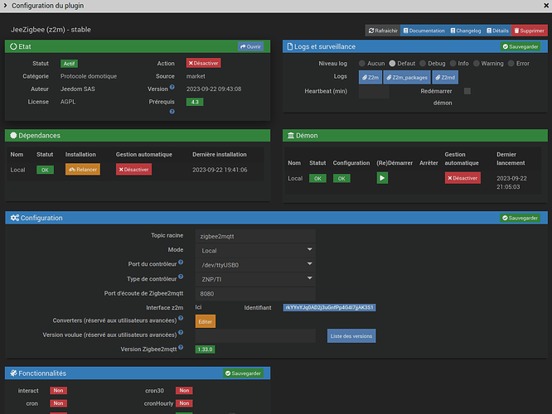Click the Version voulue input field
The width and height of the screenshot is (552, 414).
[255, 336]
